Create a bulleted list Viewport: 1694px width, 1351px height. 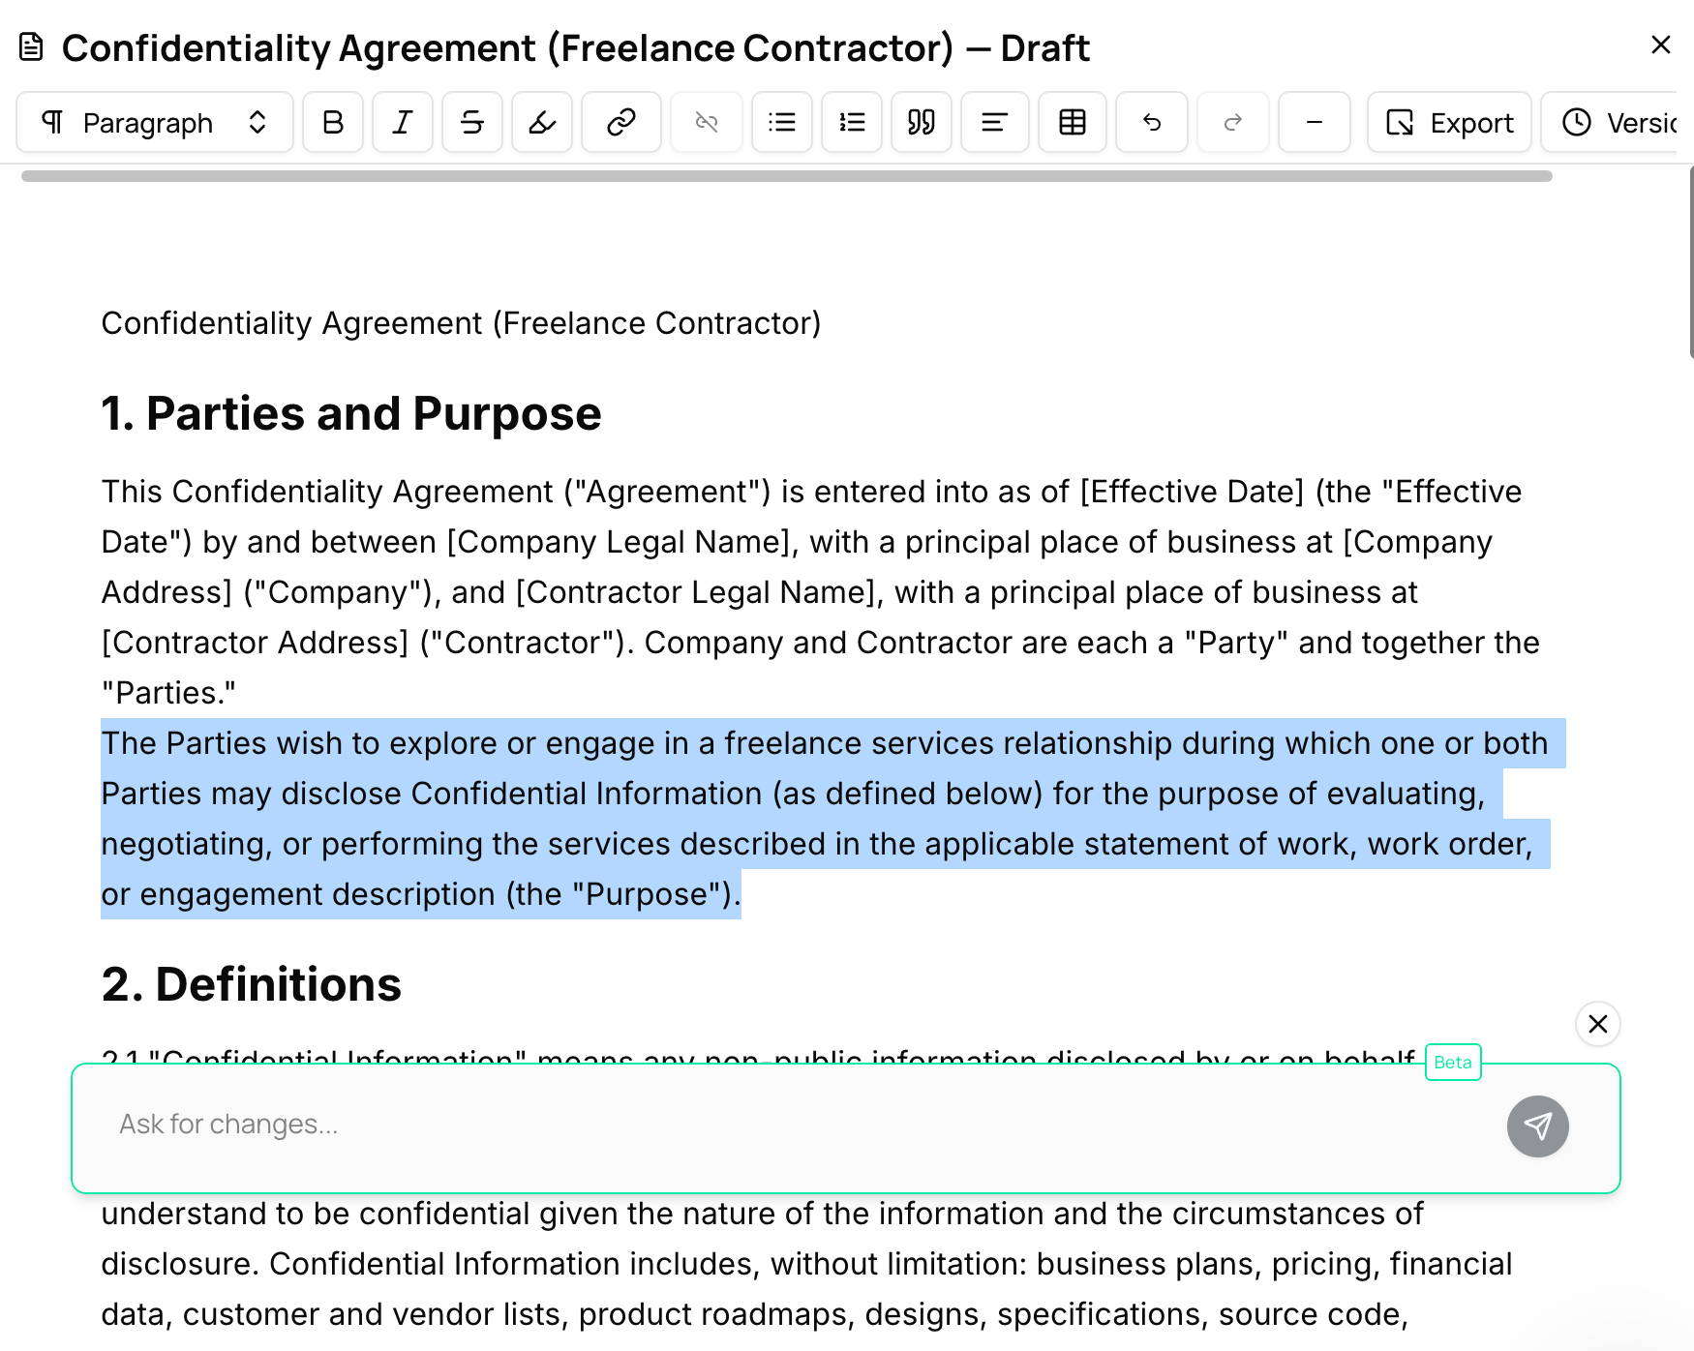(x=782, y=123)
